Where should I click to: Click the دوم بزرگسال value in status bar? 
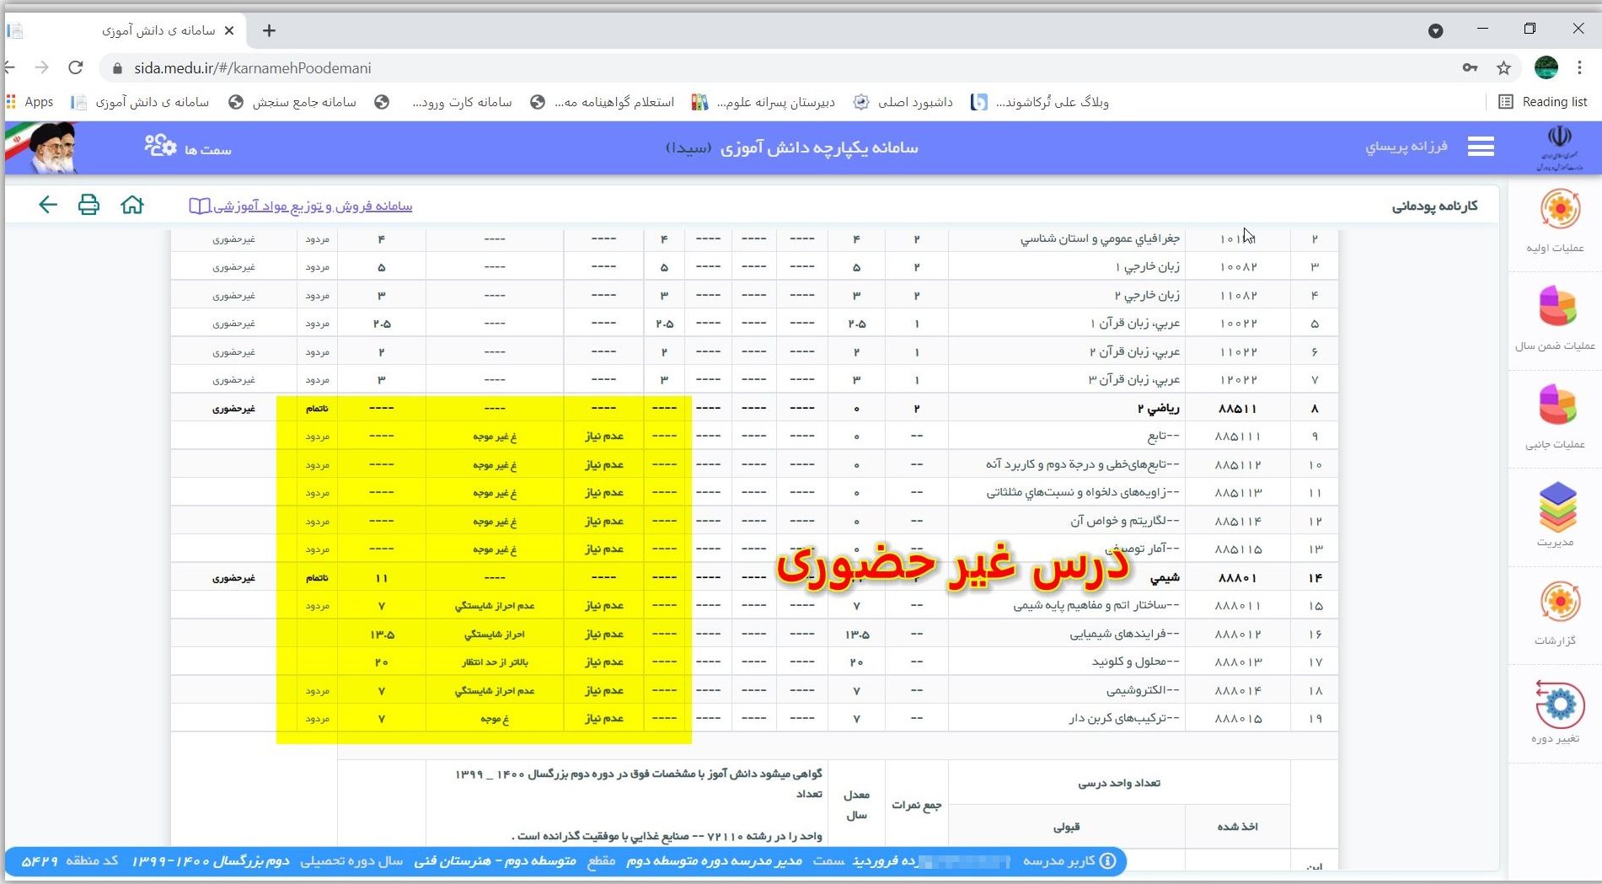tap(250, 860)
